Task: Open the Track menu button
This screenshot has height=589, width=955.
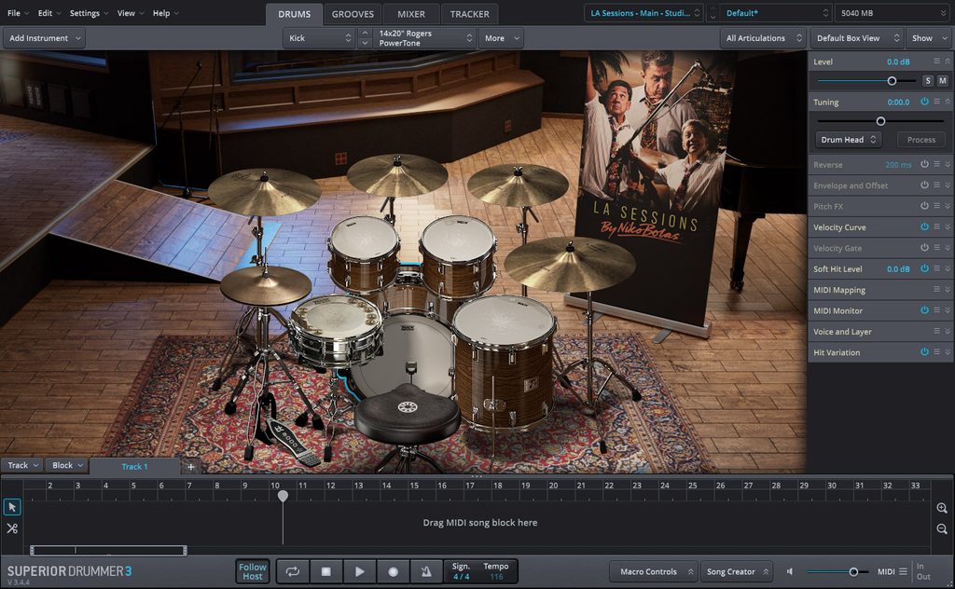Action: [22, 465]
